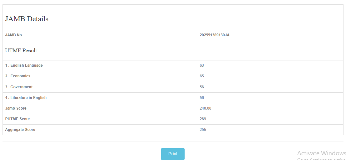Select the Economics subject label
The width and height of the screenshot is (346, 160).
point(18,76)
